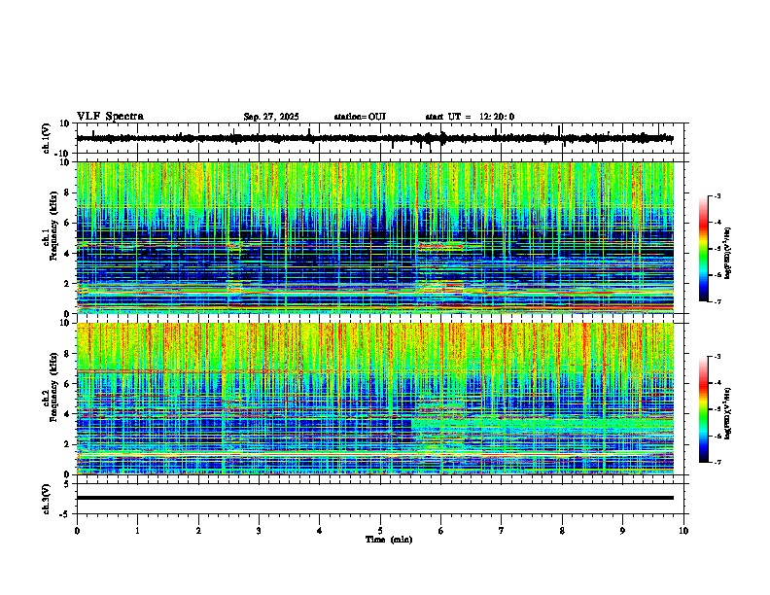770x595 pixels.
Task: Click the "VLF Spectra" title text
Action: point(110,117)
